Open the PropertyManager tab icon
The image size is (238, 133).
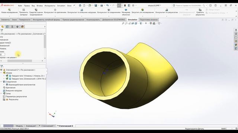coord(7,27)
